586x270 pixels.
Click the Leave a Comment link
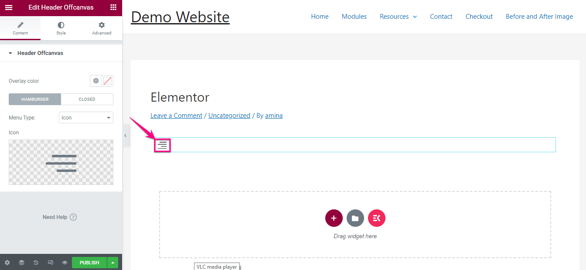point(176,116)
